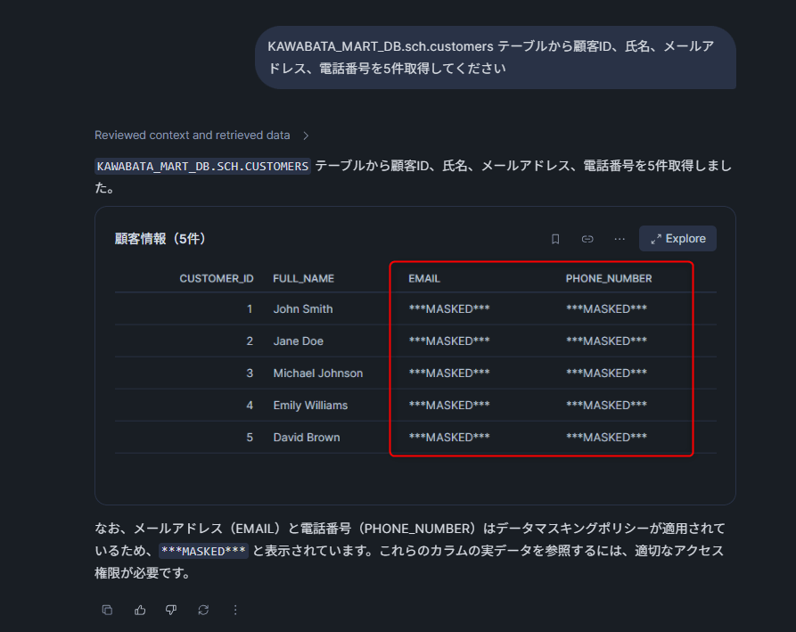
Task: Open the three-dot more options menu on the table card
Action: (620, 239)
